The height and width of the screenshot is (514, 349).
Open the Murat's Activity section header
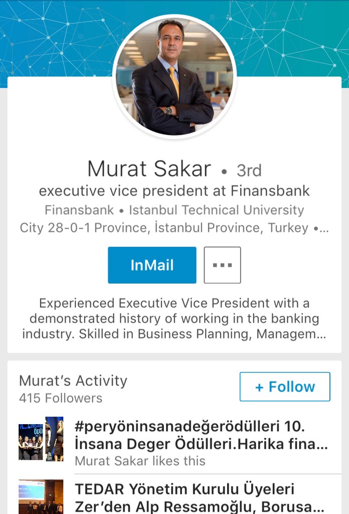(x=73, y=380)
